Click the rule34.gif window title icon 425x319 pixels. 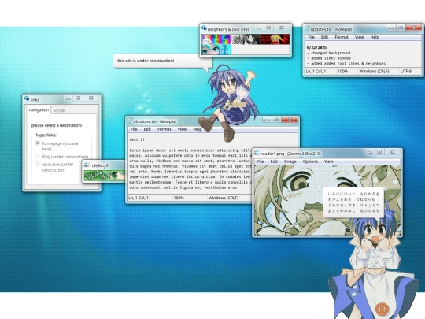[x=87, y=165]
